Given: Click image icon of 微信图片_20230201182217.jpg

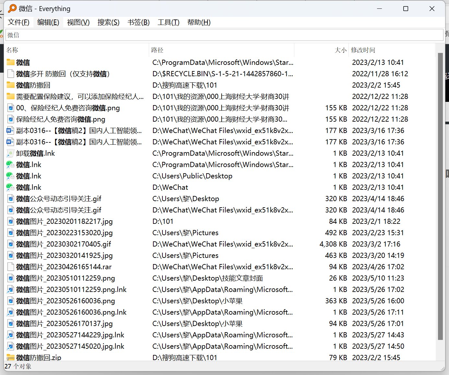Looking at the screenshot, I should point(11,221).
